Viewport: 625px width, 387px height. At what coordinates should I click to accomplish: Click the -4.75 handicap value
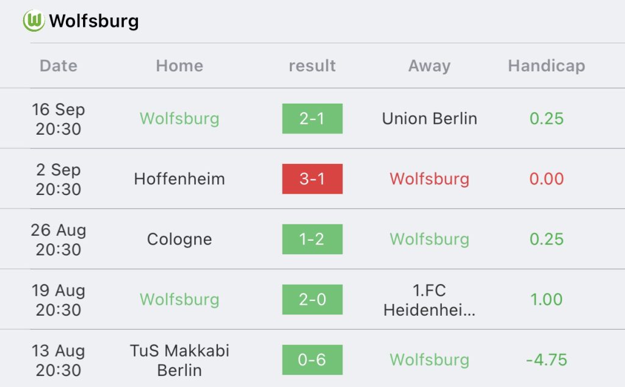546,360
